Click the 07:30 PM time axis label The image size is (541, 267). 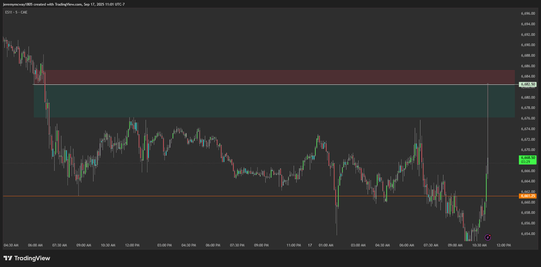point(237,245)
